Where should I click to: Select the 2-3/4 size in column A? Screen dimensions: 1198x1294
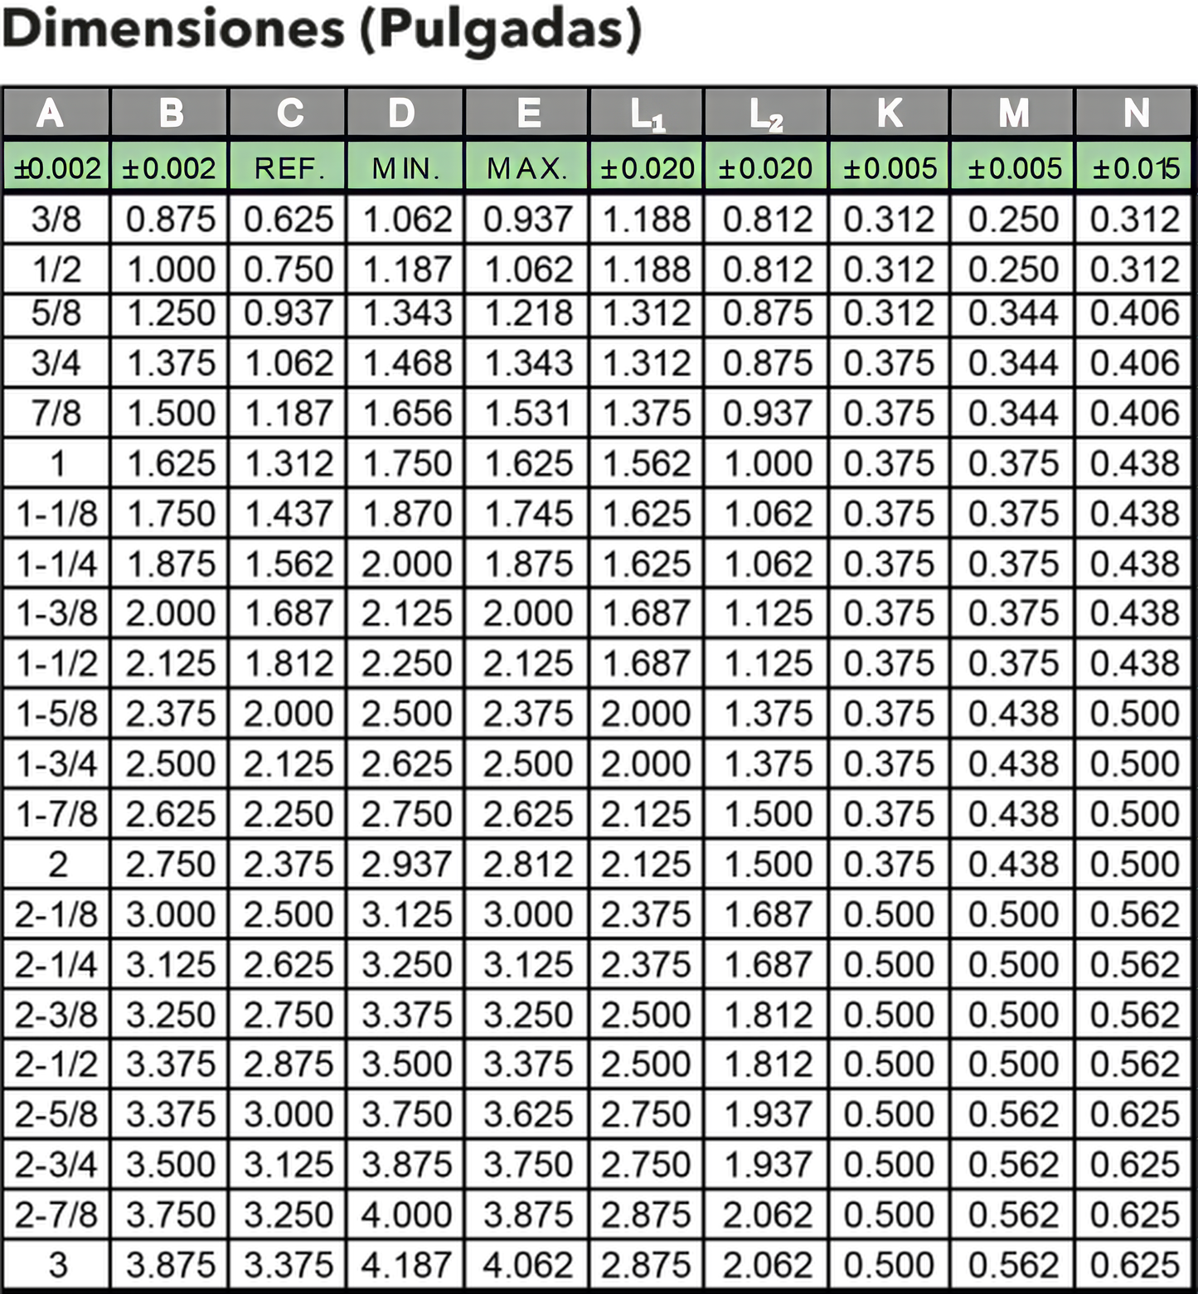(x=56, y=1165)
